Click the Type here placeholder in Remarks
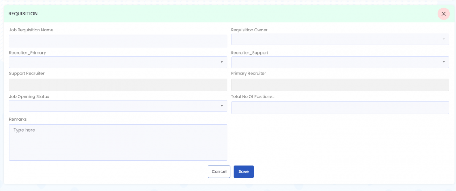This screenshot has width=456, height=191. (x=24, y=130)
